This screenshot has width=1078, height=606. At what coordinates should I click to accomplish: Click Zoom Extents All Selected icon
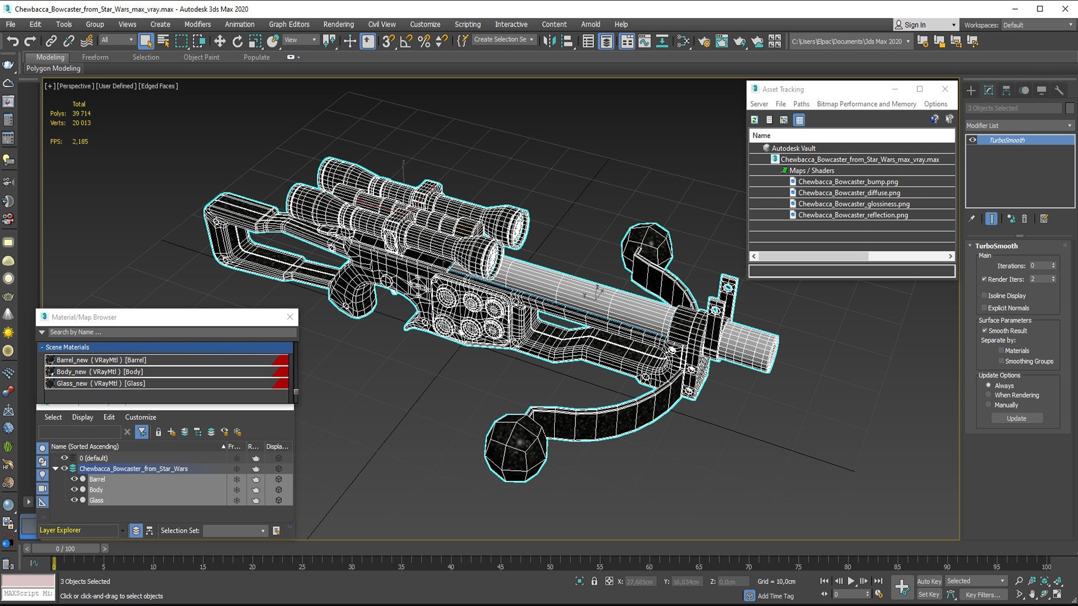[x=1058, y=581]
